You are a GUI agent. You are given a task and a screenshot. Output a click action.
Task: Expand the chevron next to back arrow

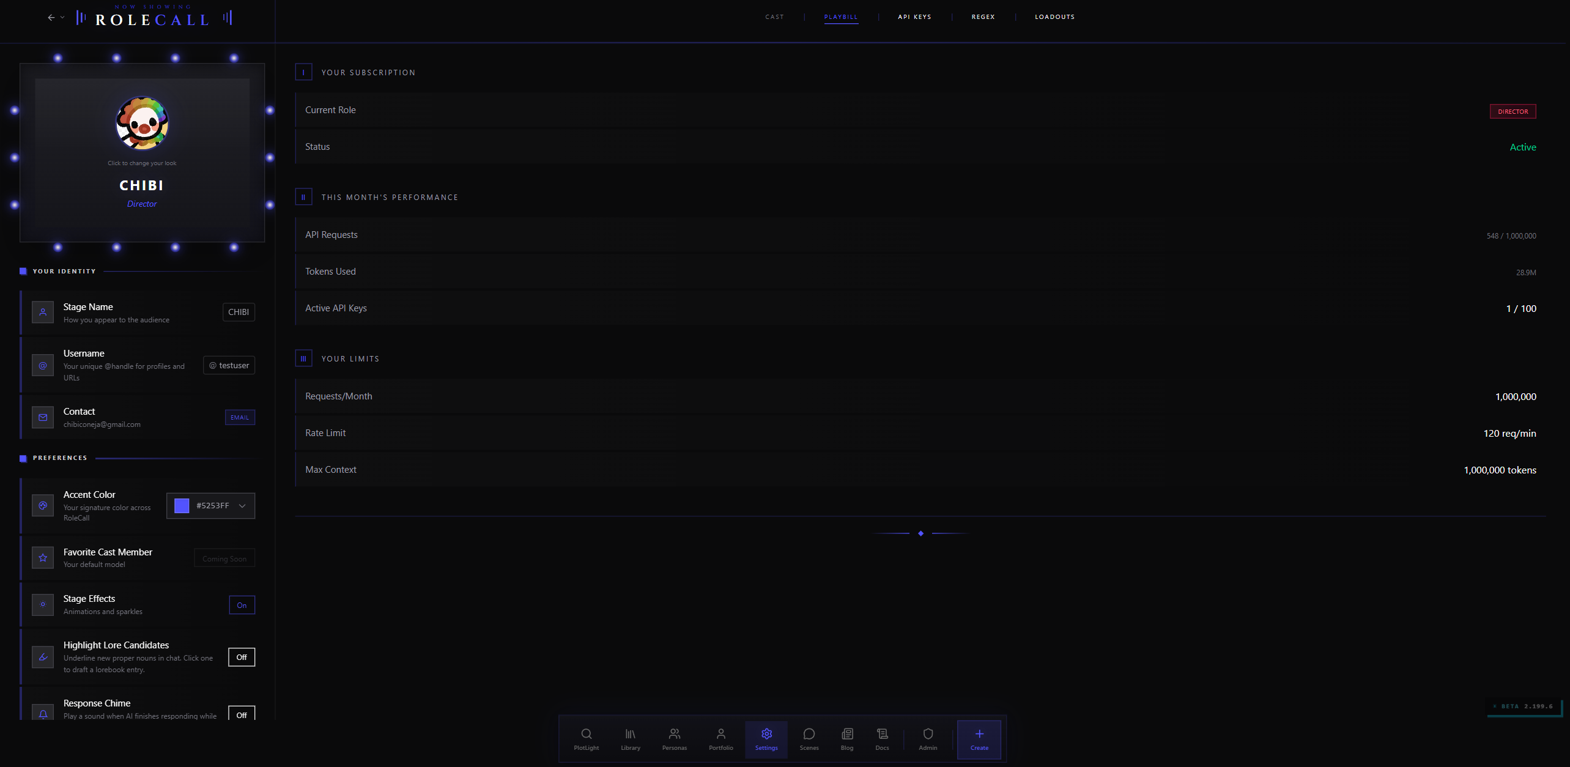tap(62, 18)
